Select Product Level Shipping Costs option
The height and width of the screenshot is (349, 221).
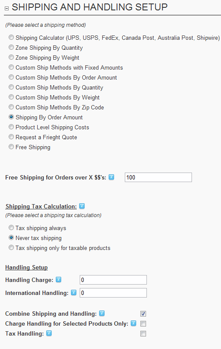[x=11, y=127]
